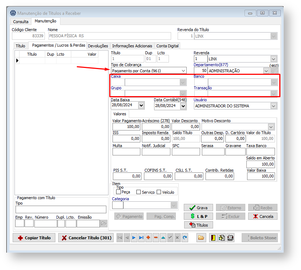The width and height of the screenshot is (301, 270).
Task: Open the Motivo Desconto dropdown
Action: [x=271, y=127]
